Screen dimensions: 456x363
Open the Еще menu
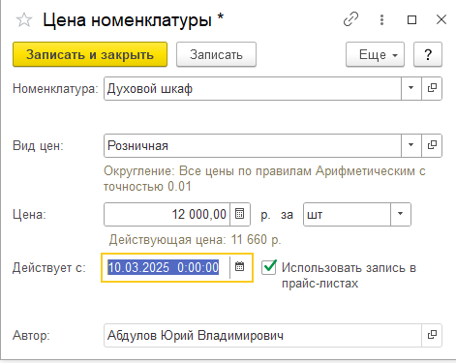coord(375,54)
